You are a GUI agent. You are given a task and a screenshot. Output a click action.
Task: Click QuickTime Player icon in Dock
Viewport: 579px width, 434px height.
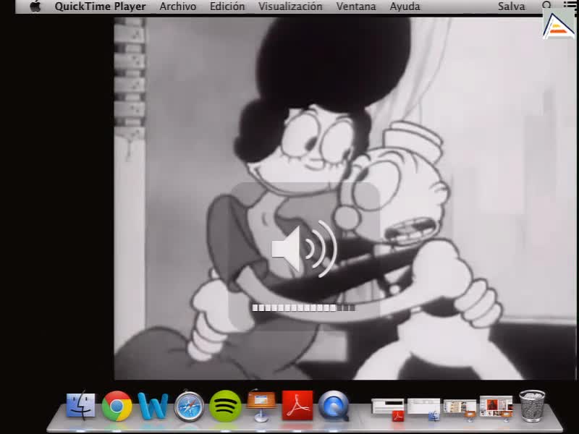pyautogui.click(x=334, y=406)
